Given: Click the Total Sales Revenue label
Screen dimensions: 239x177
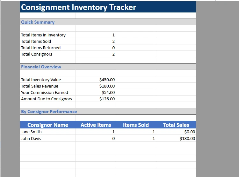Looking at the screenshot, I should (40, 86).
